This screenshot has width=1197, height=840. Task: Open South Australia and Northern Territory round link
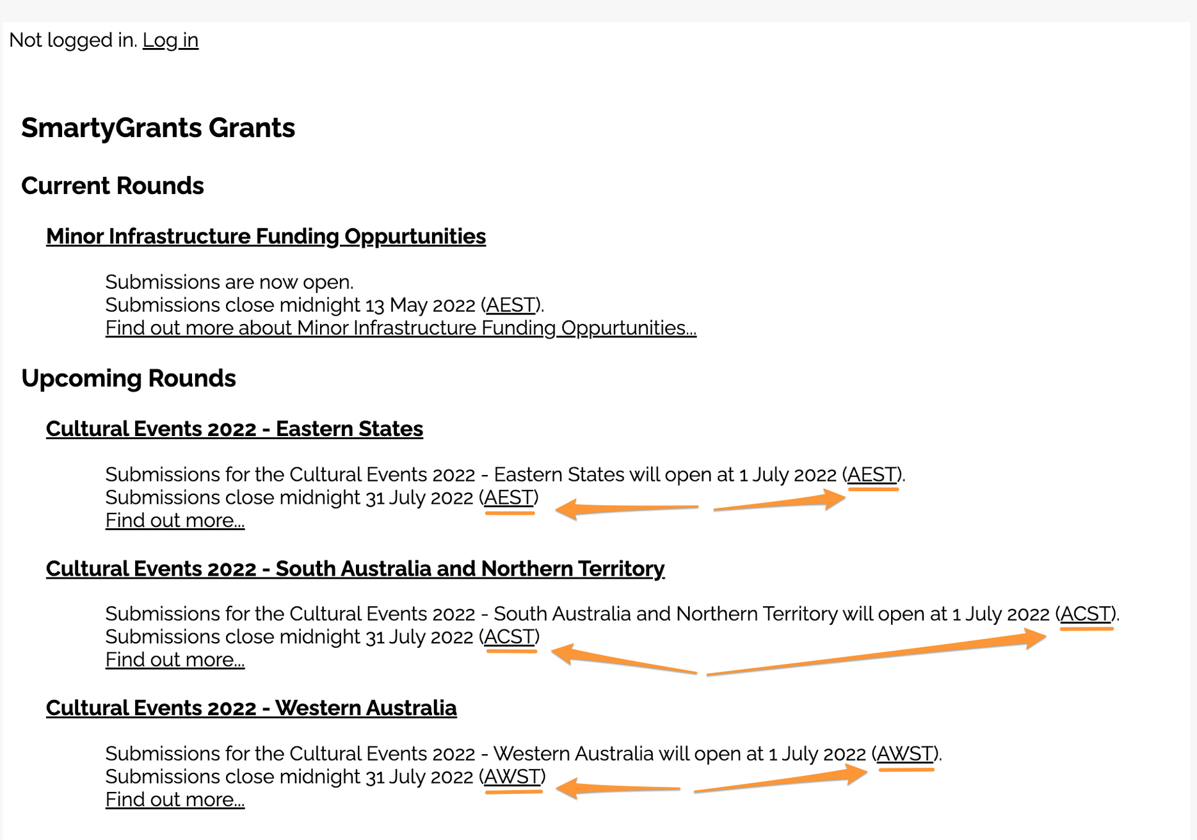355,569
